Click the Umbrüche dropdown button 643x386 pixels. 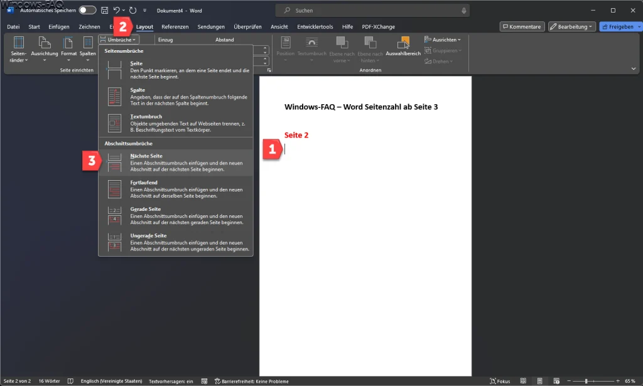119,40
